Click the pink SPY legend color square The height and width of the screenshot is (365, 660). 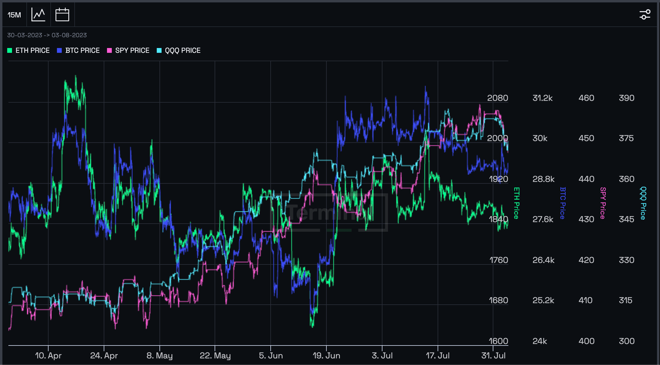109,50
